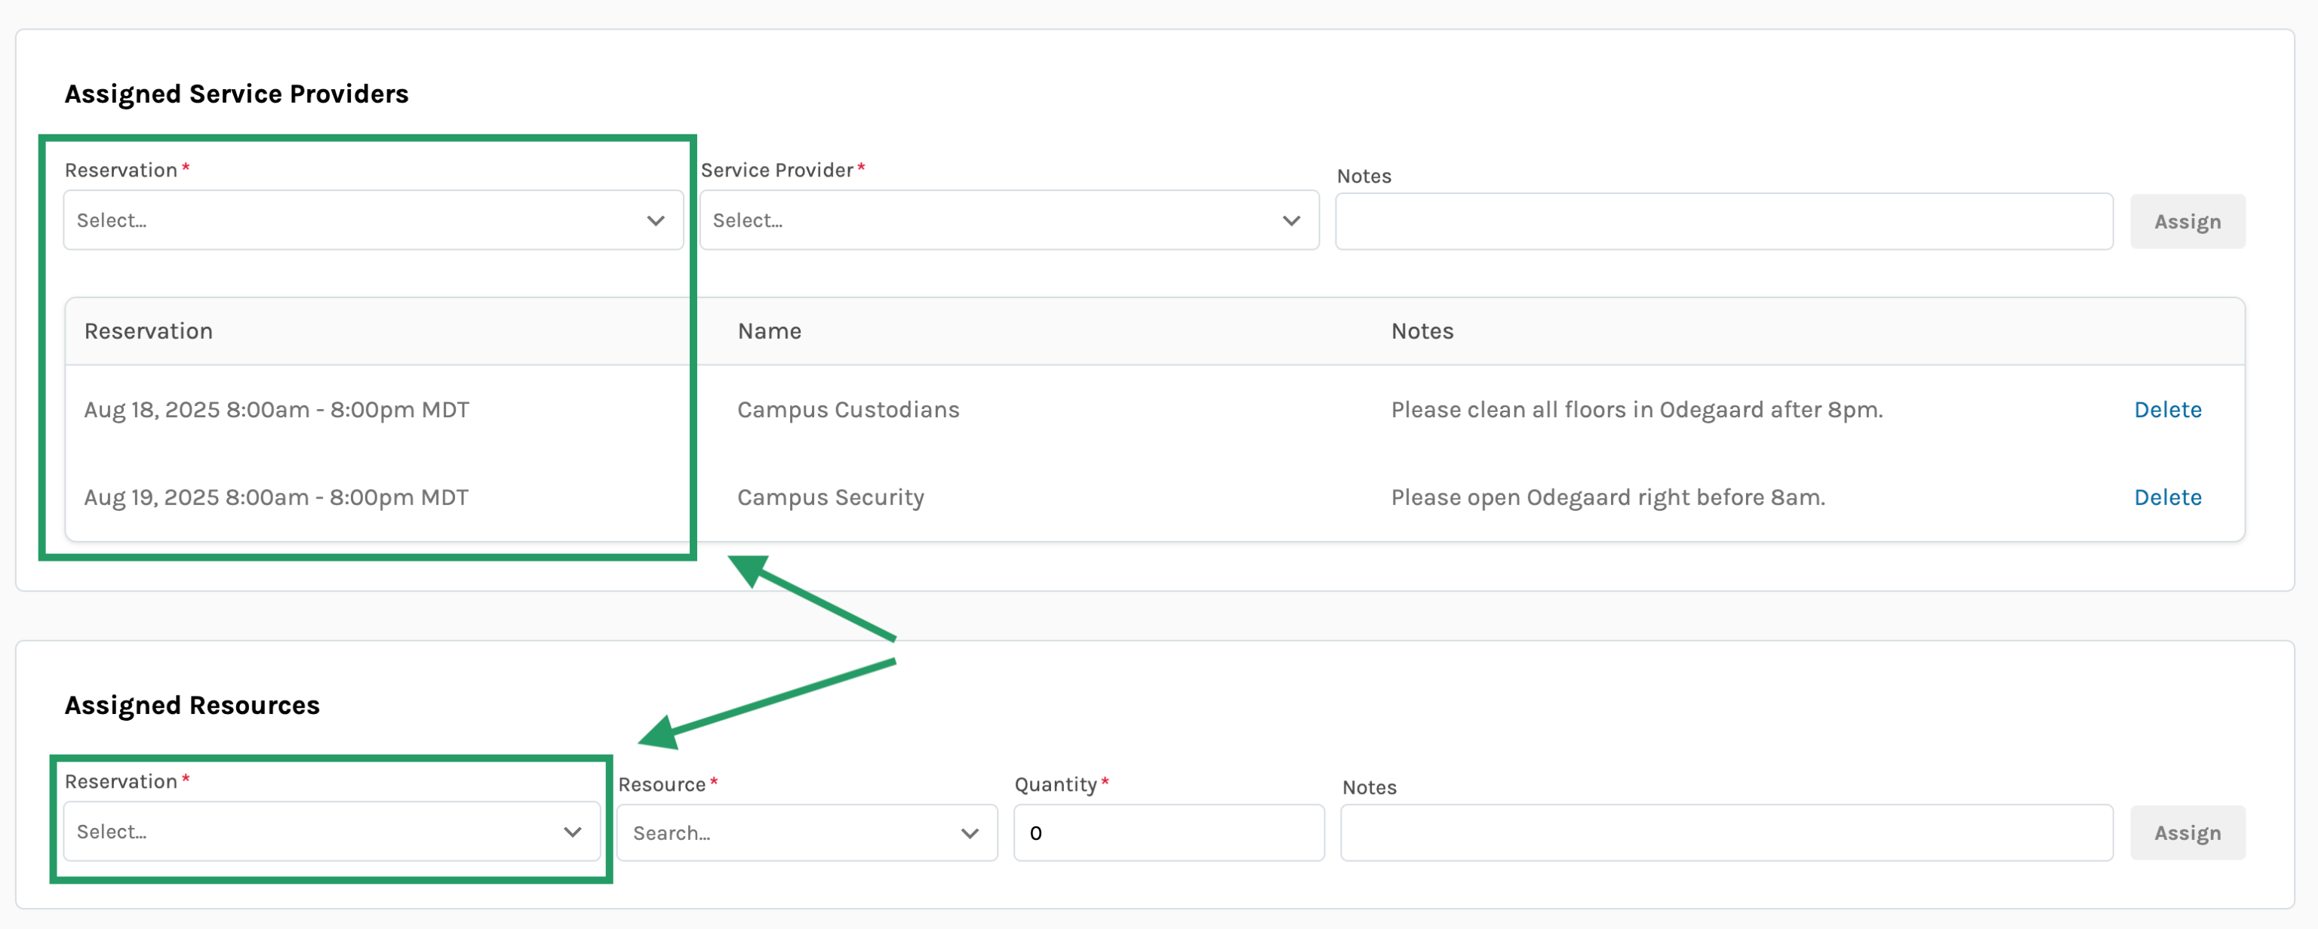Click the Campus Custodians name cell
Viewport: 2318px width, 929px height.
pyautogui.click(x=847, y=410)
